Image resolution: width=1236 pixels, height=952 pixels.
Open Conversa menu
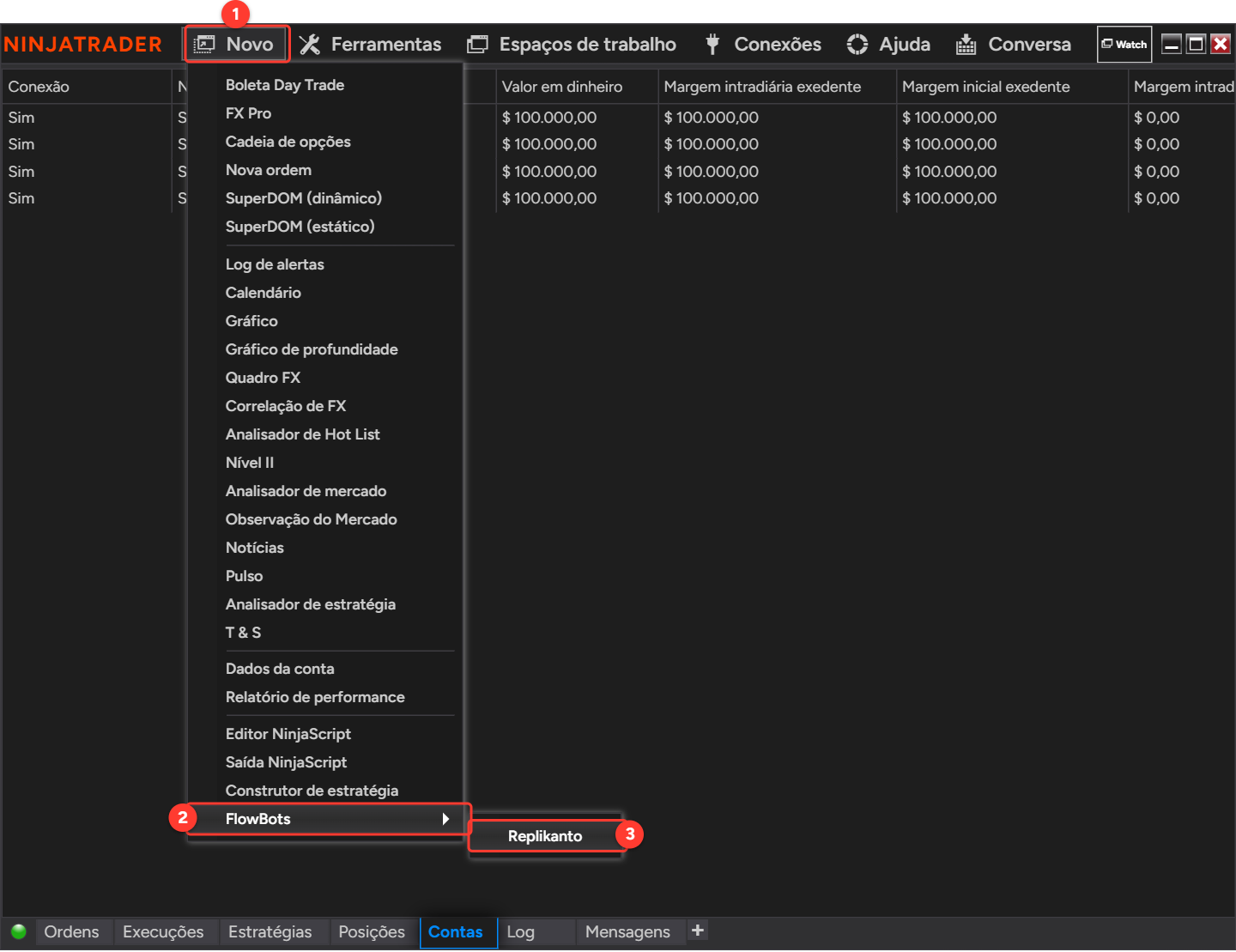(x=1013, y=45)
